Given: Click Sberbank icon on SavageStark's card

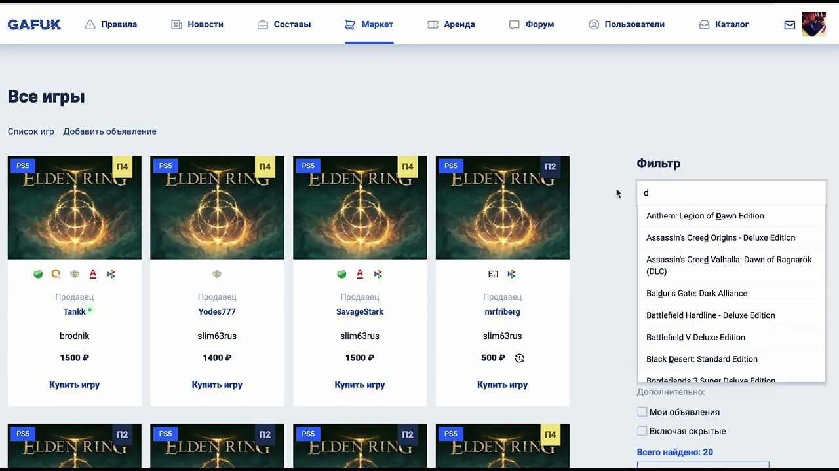Looking at the screenshot, I should pyautogui.click(x=341, y=274).
